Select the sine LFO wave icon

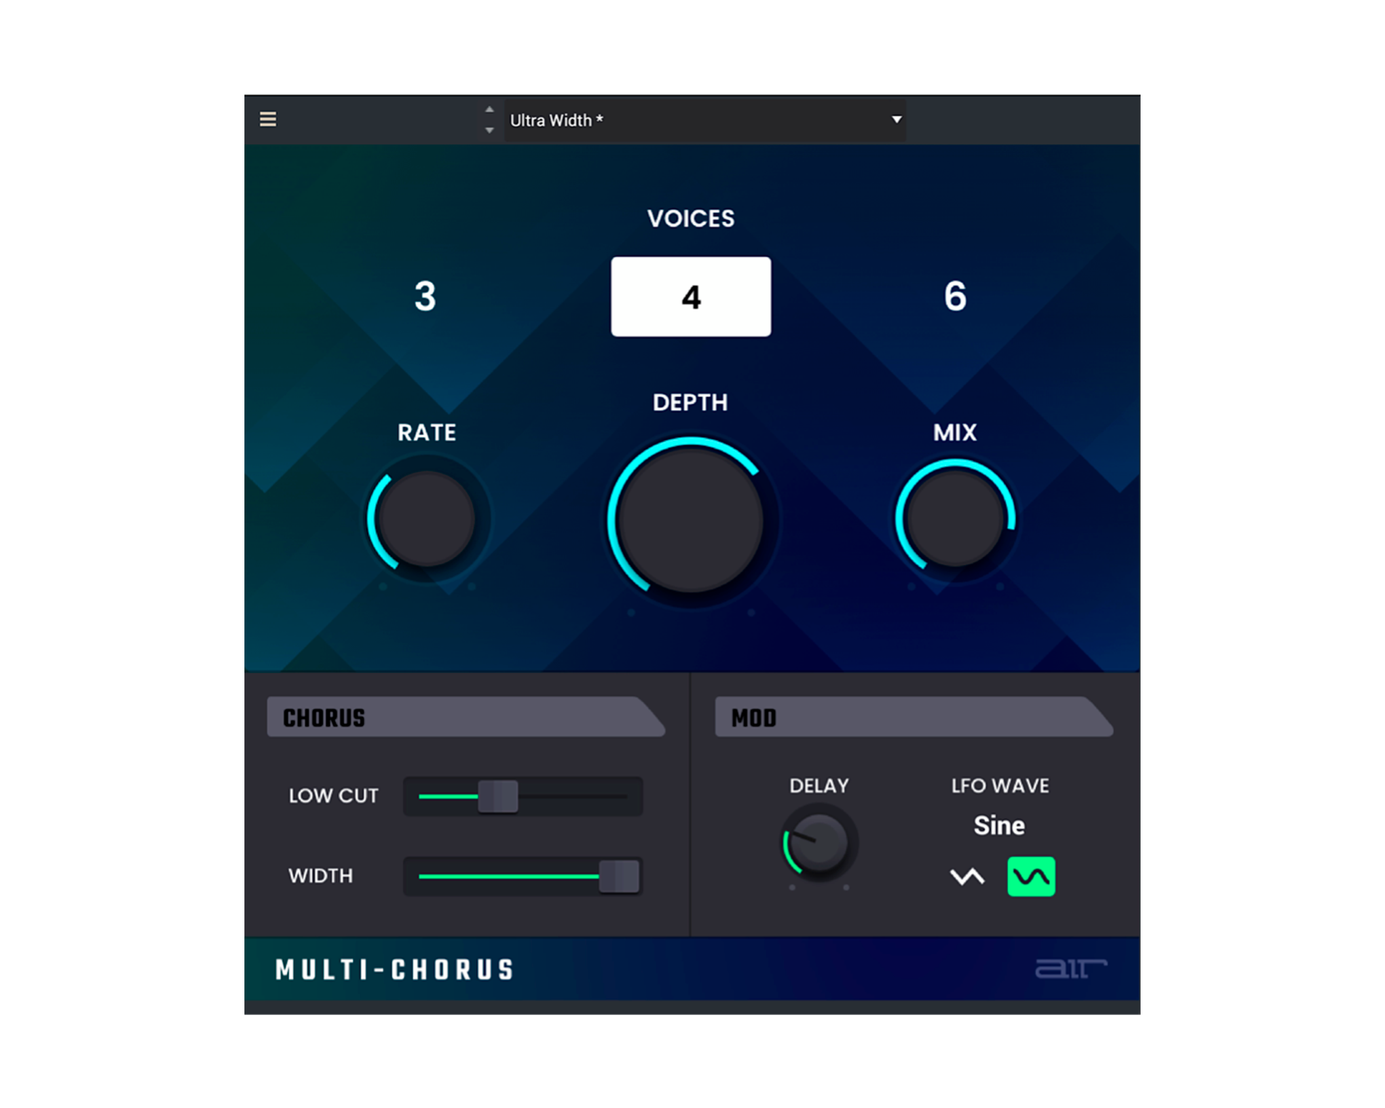[x=1032, y=877]
